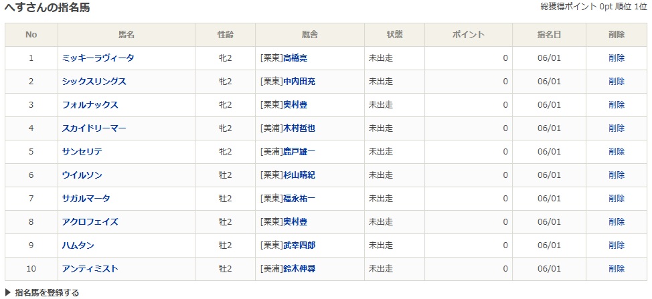Open horse link アクロフェイズ
The width and height of the screenshot is (652, 299).
[x=90, y=222]
